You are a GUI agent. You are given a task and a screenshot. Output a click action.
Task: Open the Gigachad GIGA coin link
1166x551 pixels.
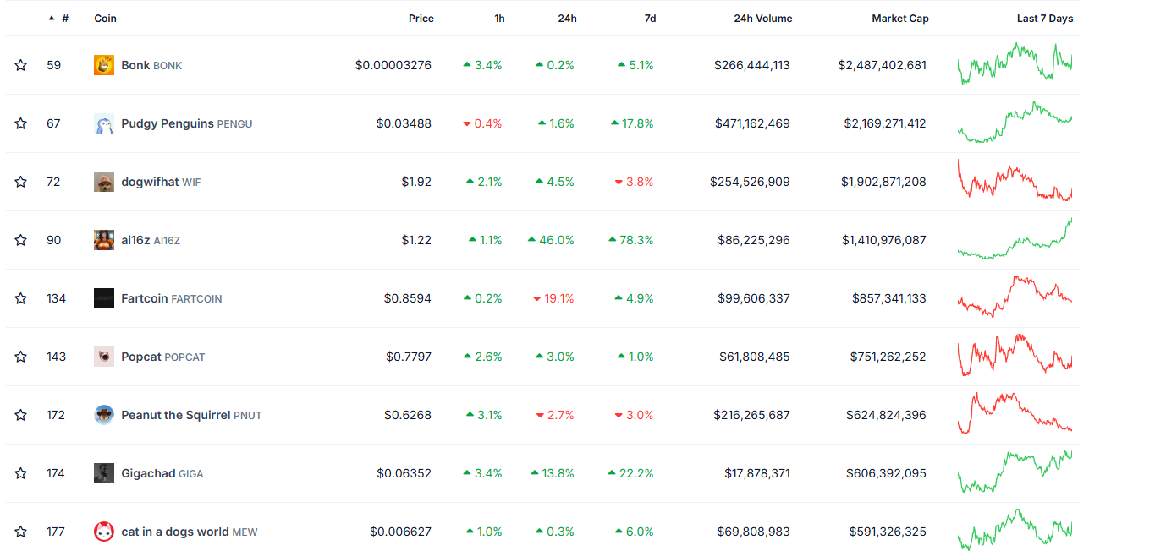coord(162,473)
